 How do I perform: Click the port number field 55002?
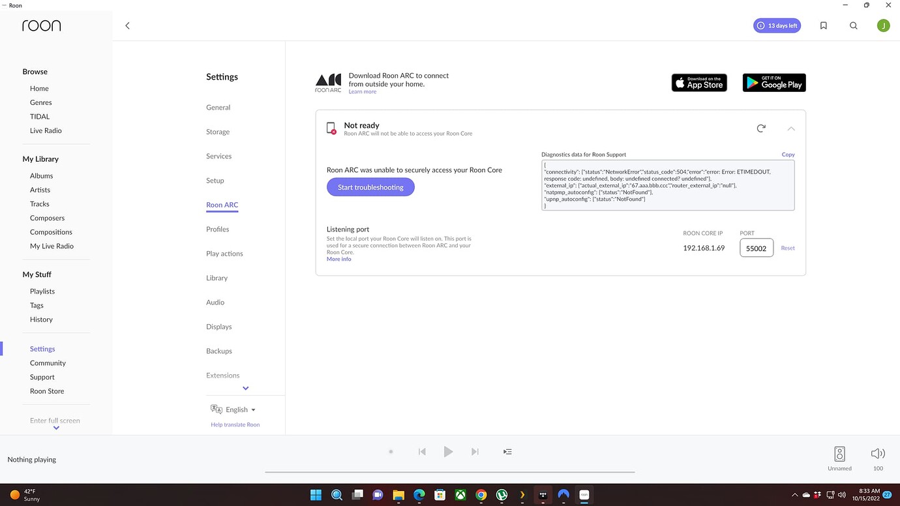pyautogui.click(x=757, y=248)
